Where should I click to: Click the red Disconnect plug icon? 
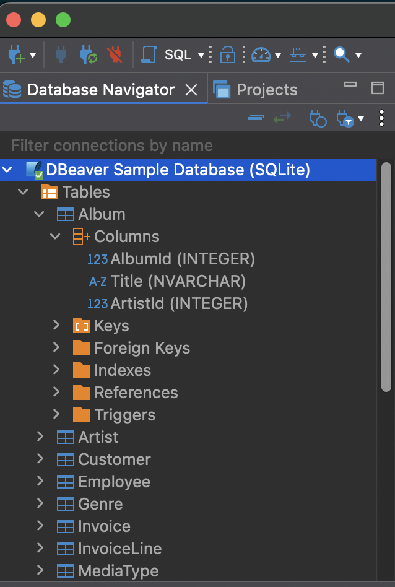[x=115, y=55]
